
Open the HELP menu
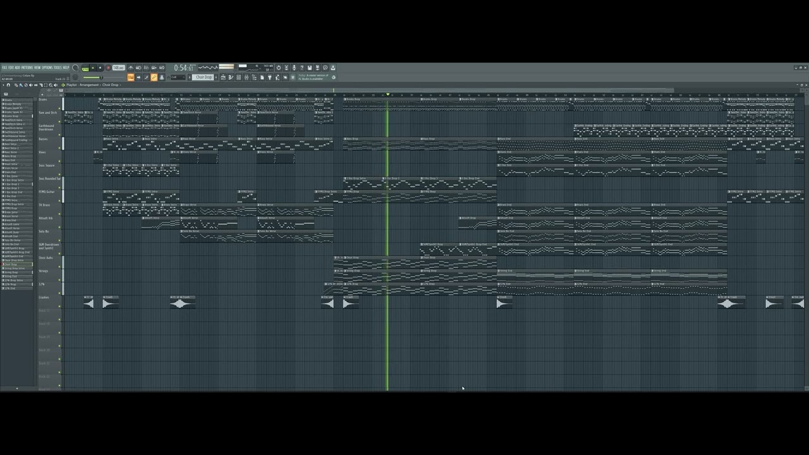click(66, 68)
